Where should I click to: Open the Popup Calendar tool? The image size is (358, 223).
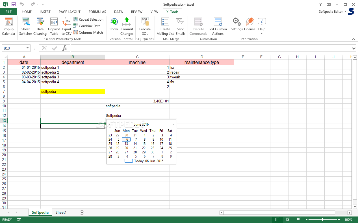tap(8, 26)
